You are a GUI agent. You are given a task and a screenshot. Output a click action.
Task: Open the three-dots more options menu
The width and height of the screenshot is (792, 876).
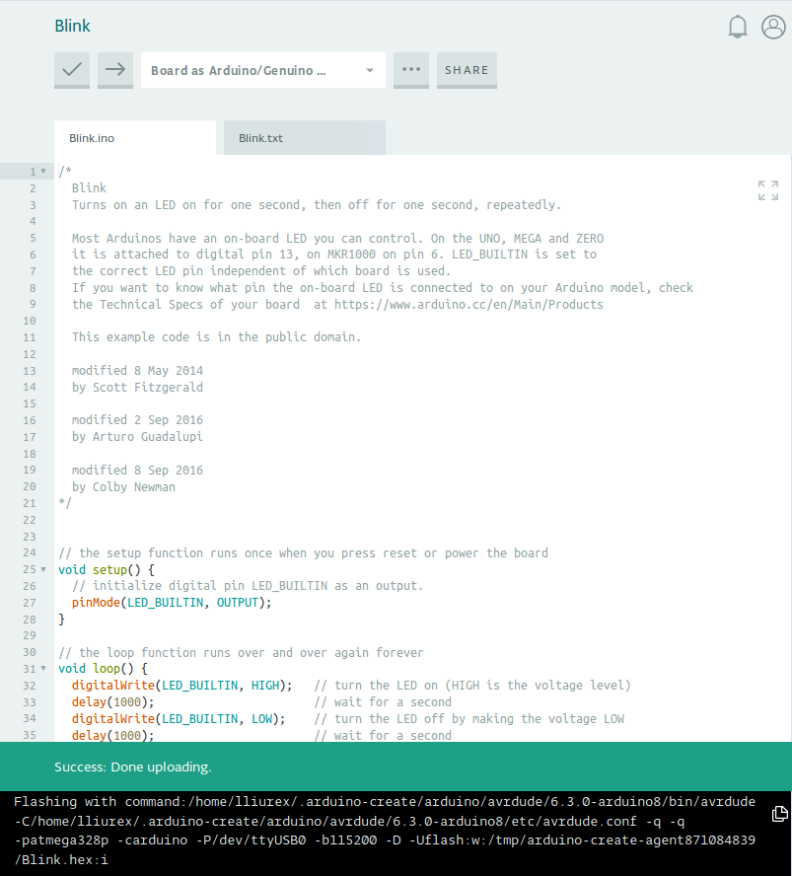click(411, 70)
